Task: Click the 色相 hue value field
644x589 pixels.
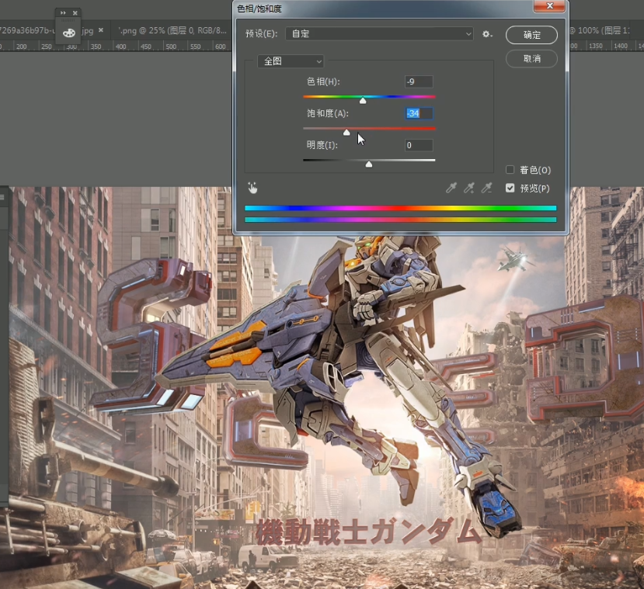Action: pos(419,81)
